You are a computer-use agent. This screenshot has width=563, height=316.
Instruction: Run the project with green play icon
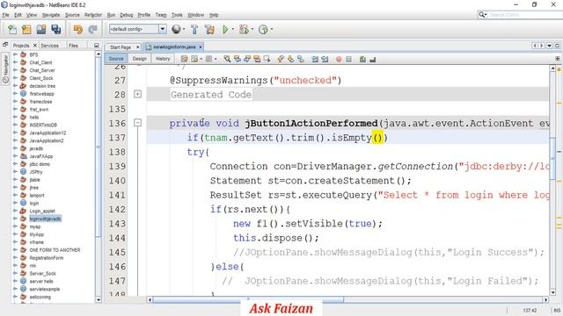tap(225, 29)
